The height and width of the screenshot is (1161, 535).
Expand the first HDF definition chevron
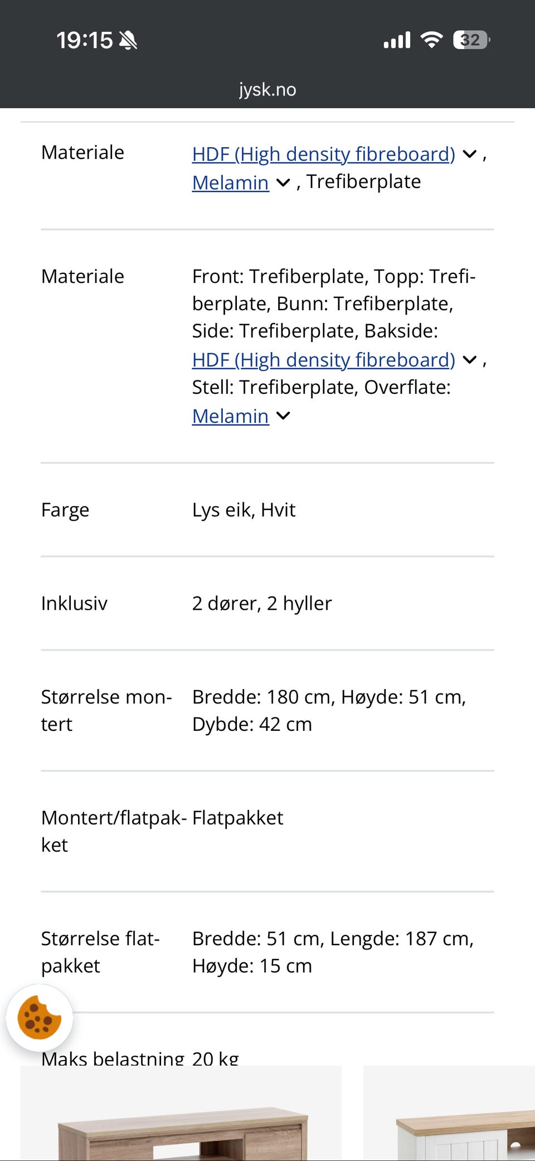click(x=469, y=154)
